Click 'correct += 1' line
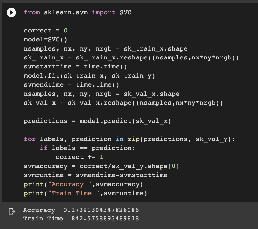Screen dimensions: 258x229 click(x=79, y=157)
